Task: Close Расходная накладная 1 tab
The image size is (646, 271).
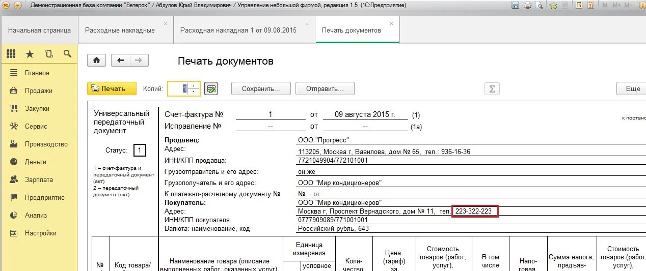Action: click(x=307, y=23)
